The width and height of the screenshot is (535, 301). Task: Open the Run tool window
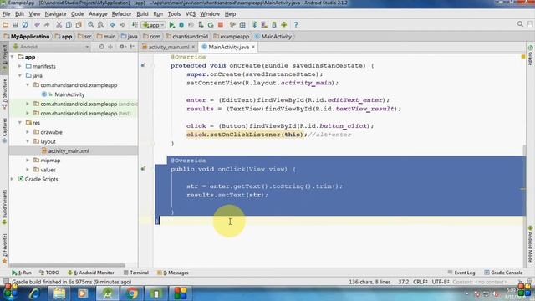point(22,273)
